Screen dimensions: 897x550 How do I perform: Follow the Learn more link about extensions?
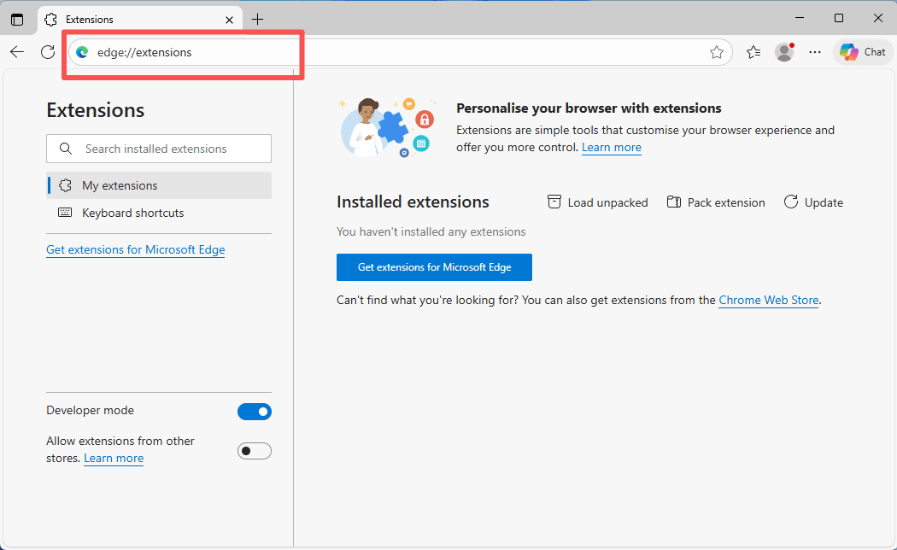(x=611, y=147)
